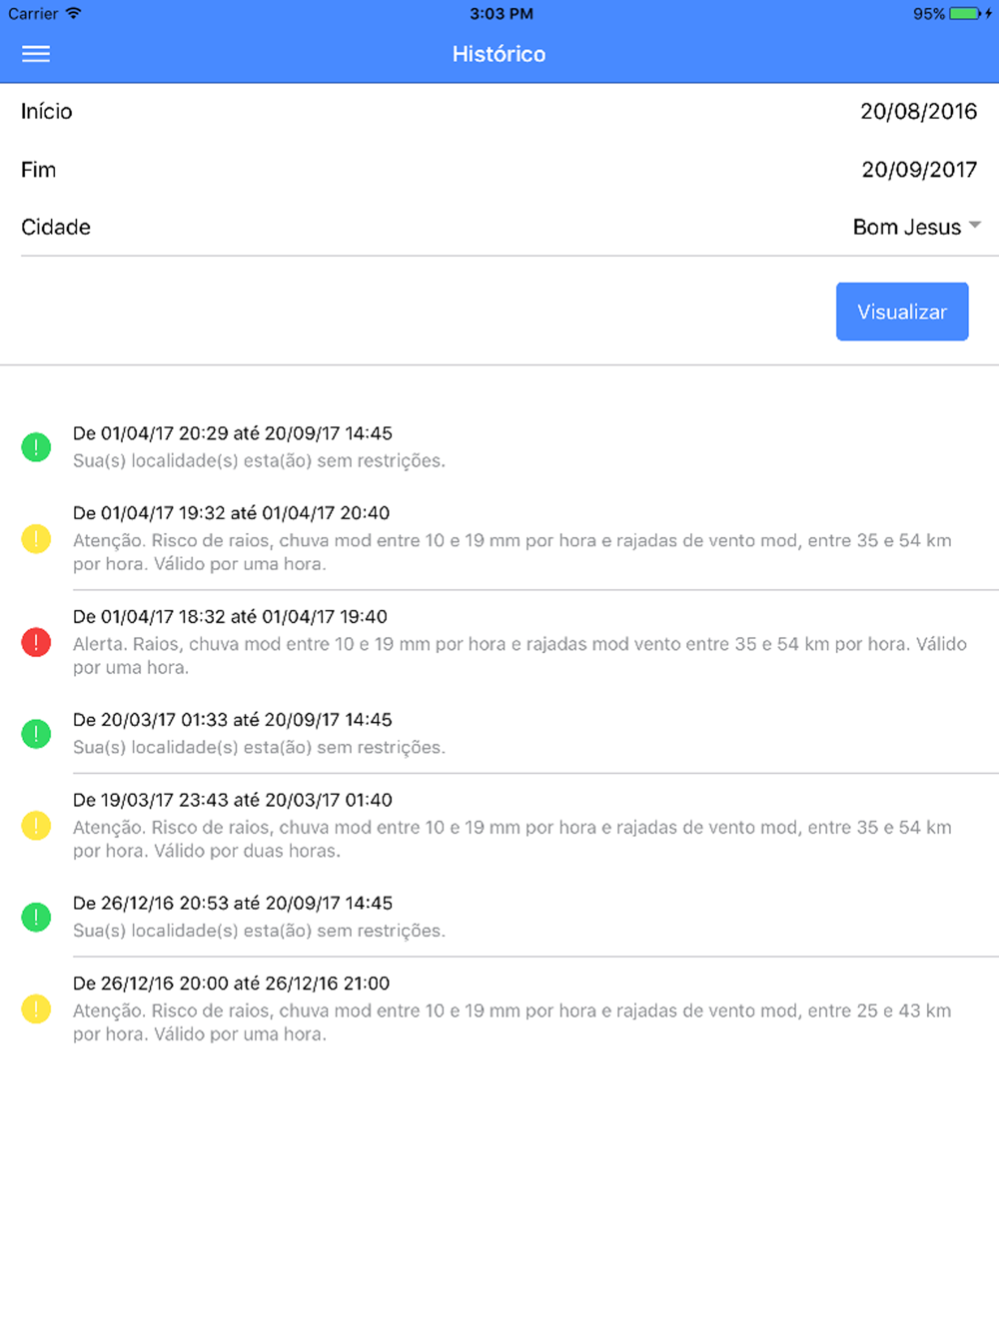999x1332 pixels.
Task: Open the hamburger menu
Action: coord(36,54)
